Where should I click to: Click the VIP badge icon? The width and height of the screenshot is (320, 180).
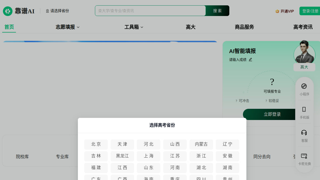pyautogui.click(x=277, y=11)
